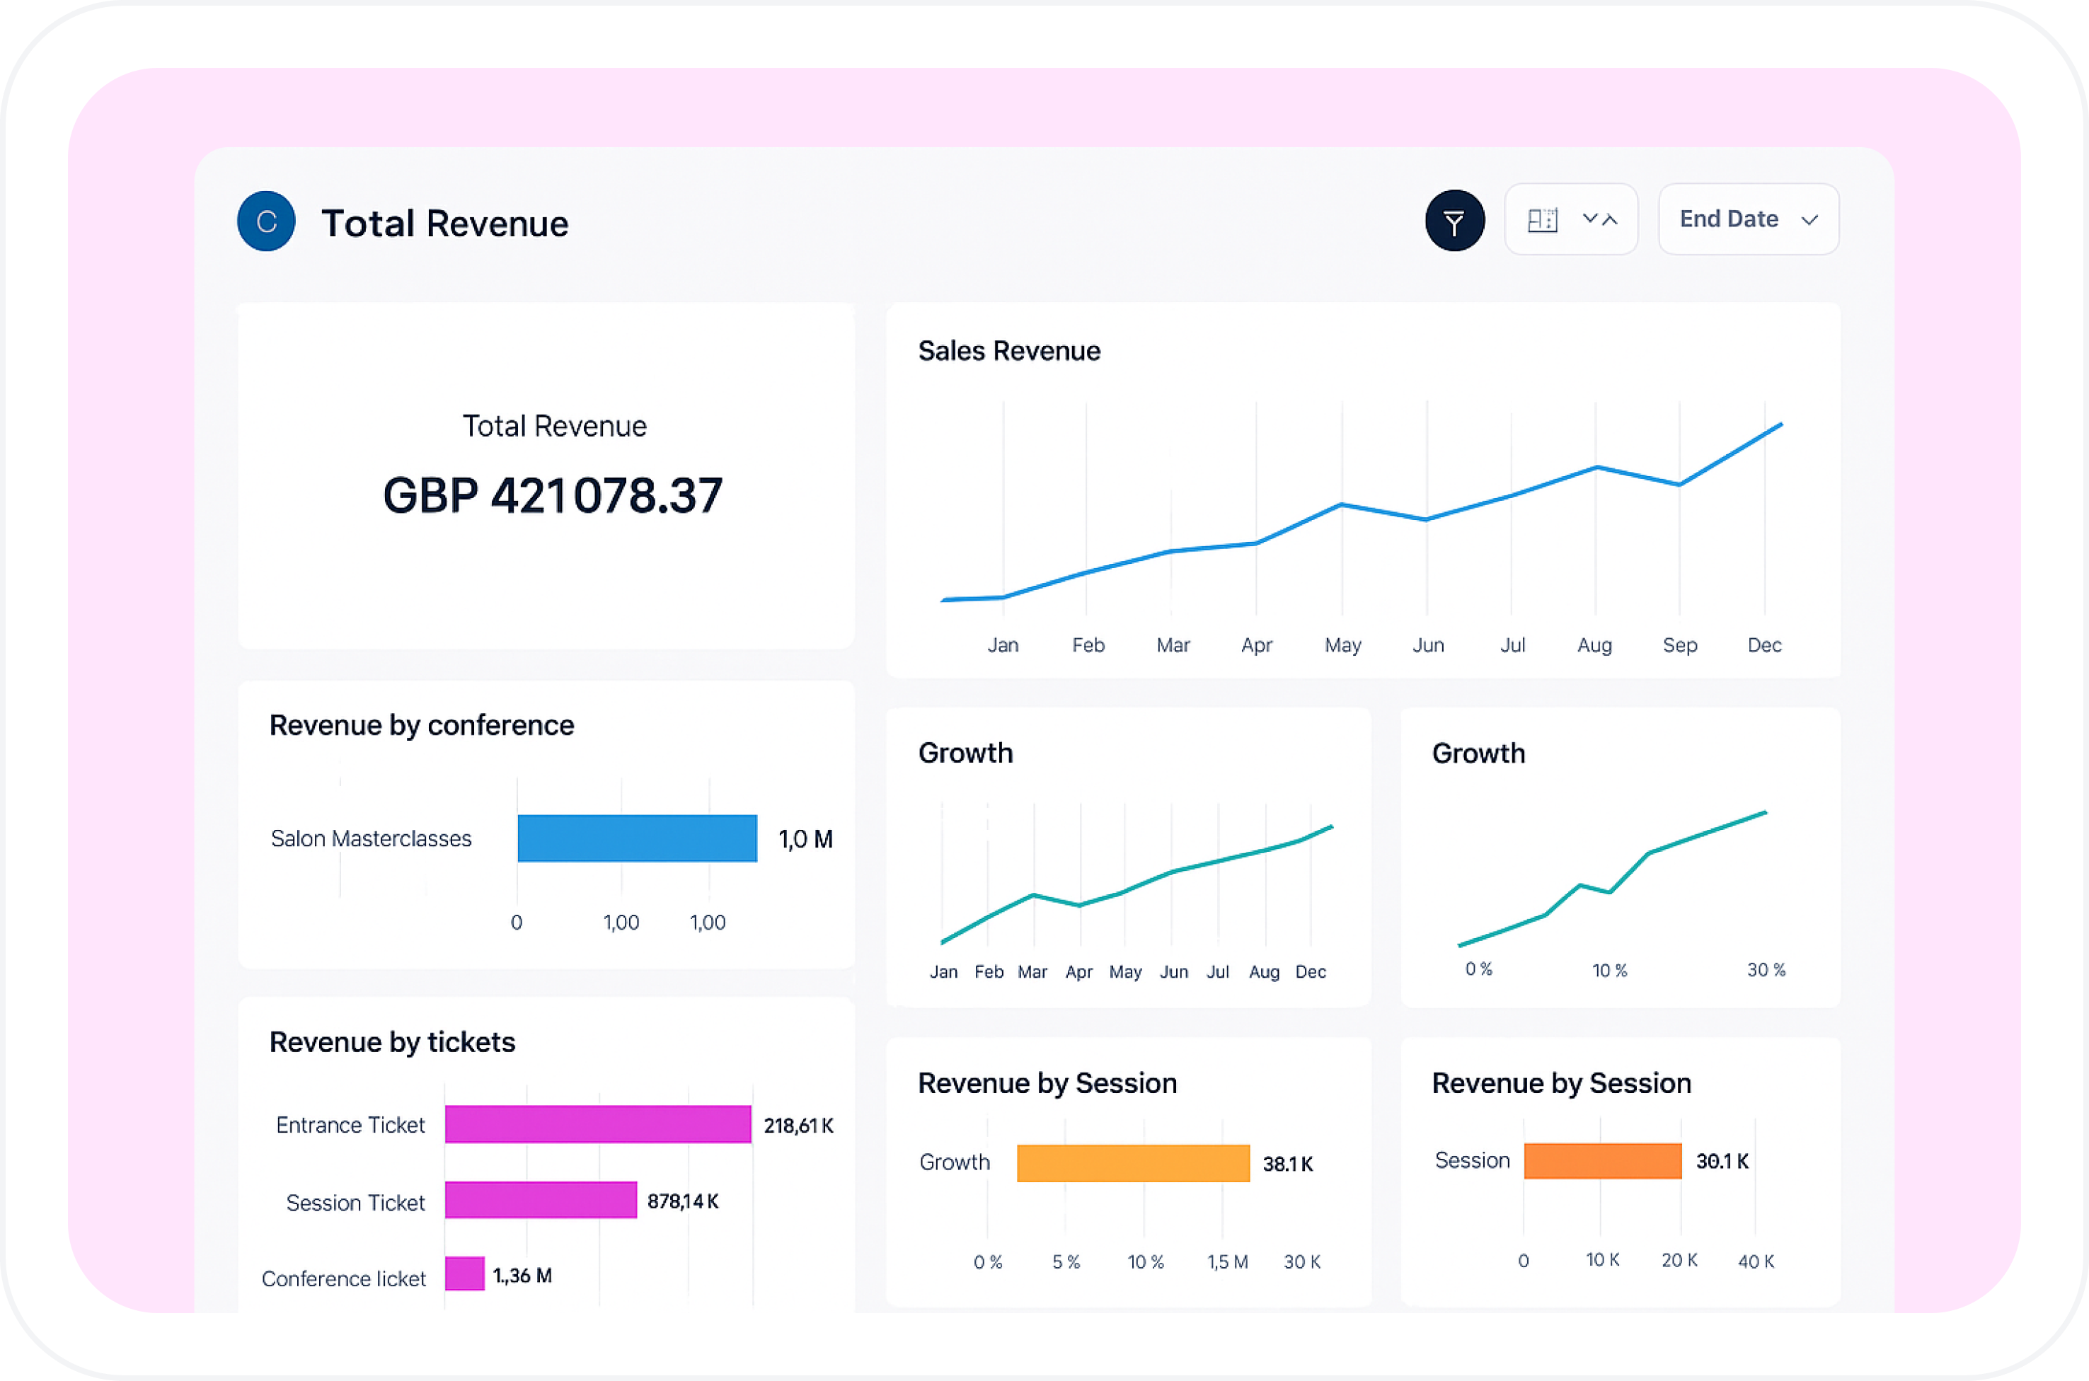
Task: Click the blue Salon Masterclasses bar
Action: (x=637, y=838)
